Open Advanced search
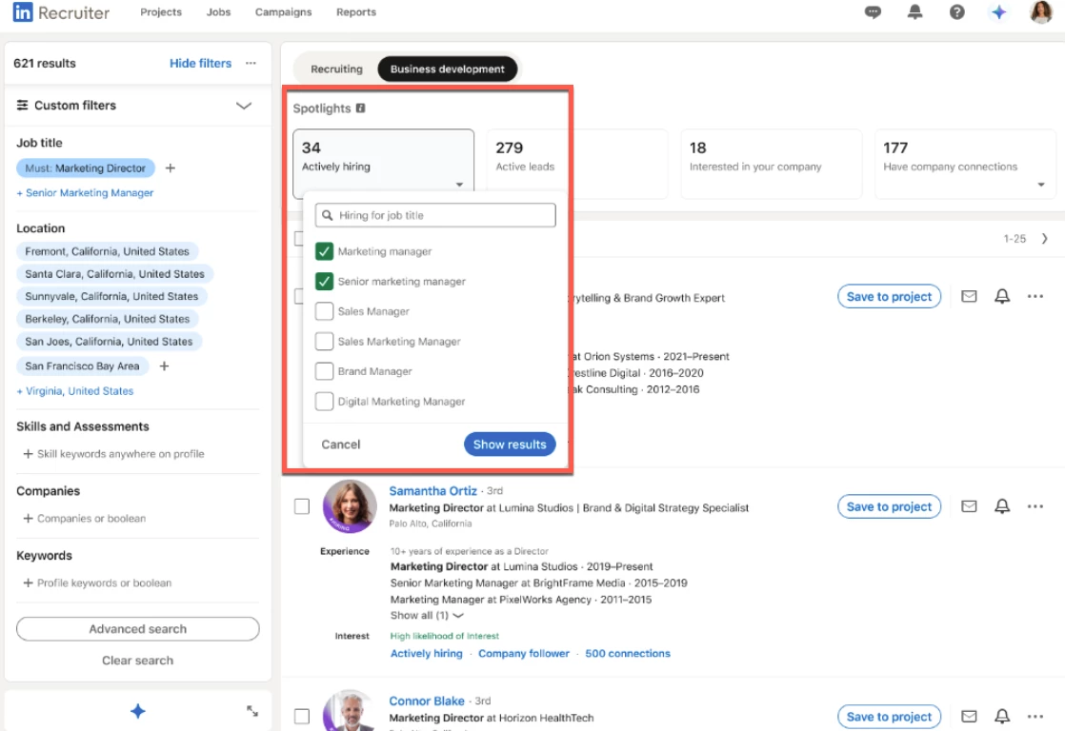 [138, 628]
